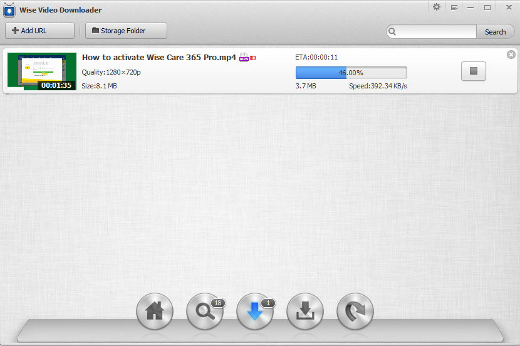Click the MP4 format icon beside title
The width and height of the screenshot is (520, 346).
click(244, 58)
